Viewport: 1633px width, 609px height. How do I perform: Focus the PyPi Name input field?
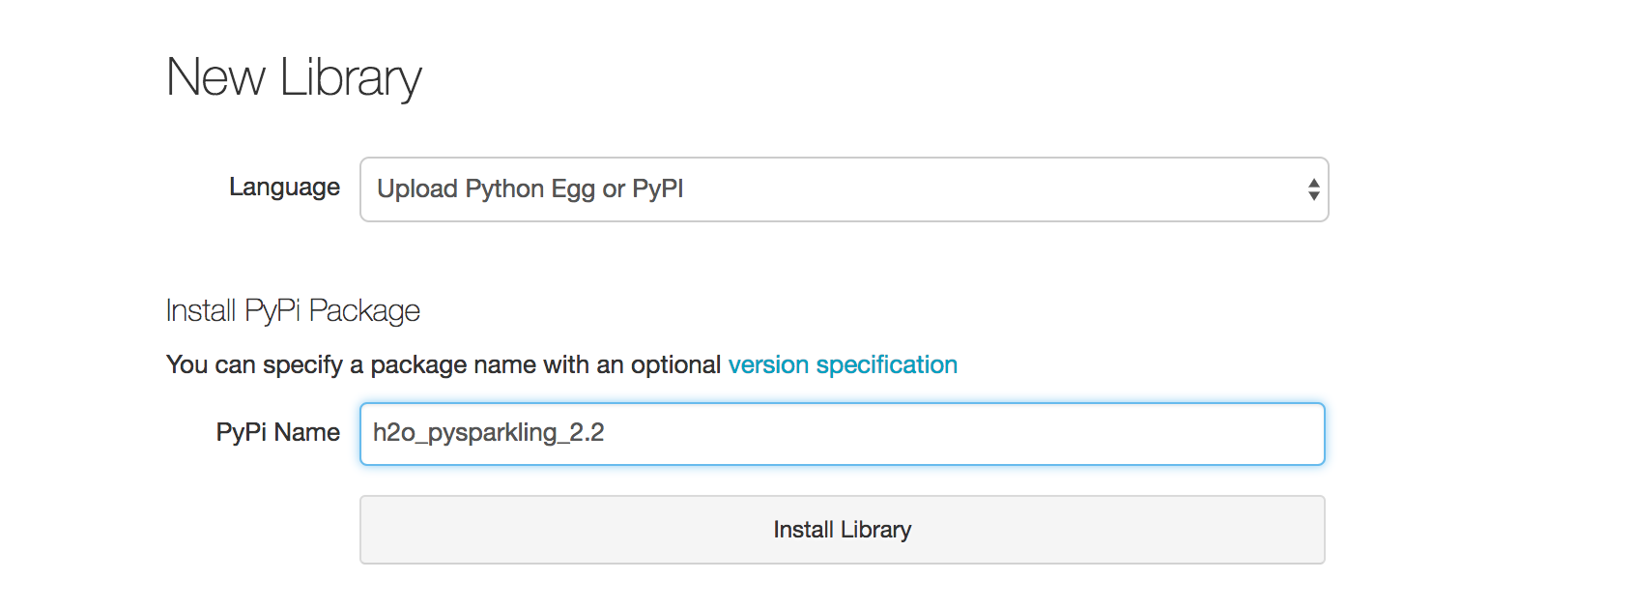[842, 434]
